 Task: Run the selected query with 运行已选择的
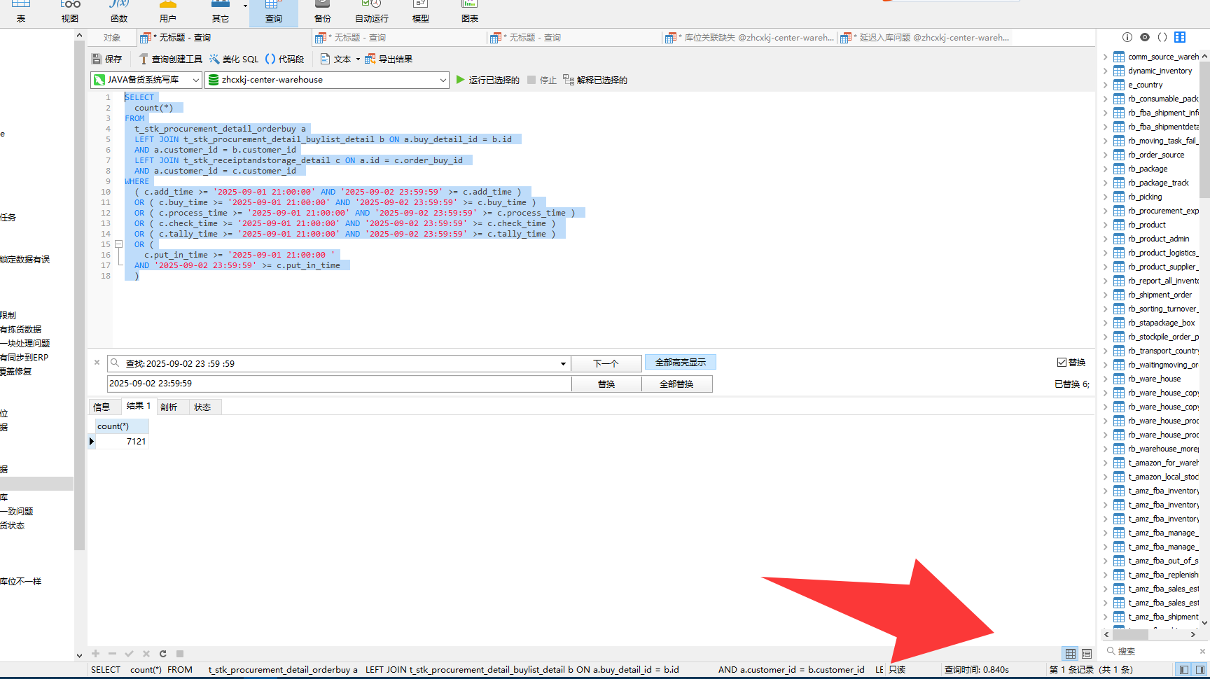[x=487, y=80]
